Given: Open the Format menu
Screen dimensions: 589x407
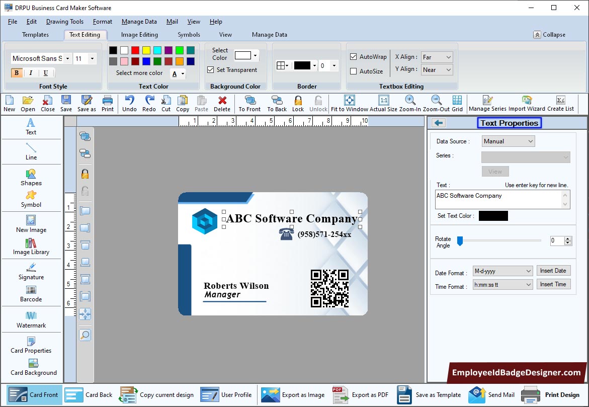Looking at the screenshot, I should (102, 22).
